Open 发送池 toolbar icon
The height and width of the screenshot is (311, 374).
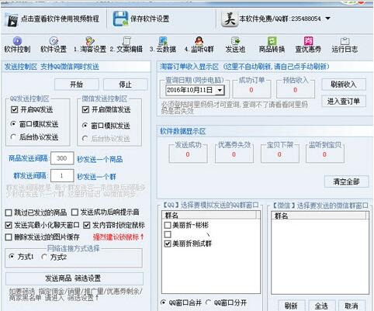[x=235, y=41]
